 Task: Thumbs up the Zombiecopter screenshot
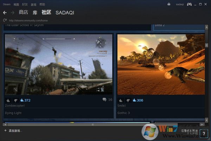point(8,100)
